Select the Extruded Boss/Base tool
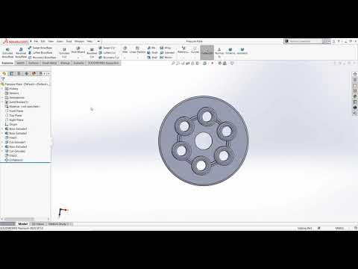The height and width of the screenshot is (269, 358). (7, 53)
